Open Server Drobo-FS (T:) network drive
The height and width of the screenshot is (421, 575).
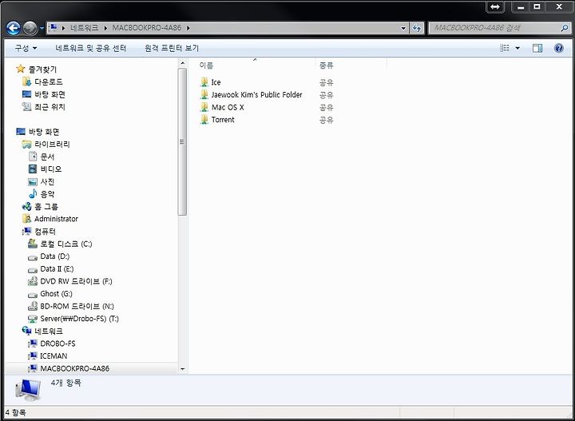[79, 319]
